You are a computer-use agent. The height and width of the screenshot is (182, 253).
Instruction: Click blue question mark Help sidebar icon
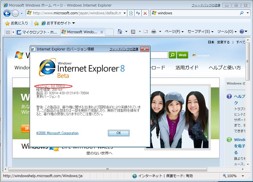(229, 96)
